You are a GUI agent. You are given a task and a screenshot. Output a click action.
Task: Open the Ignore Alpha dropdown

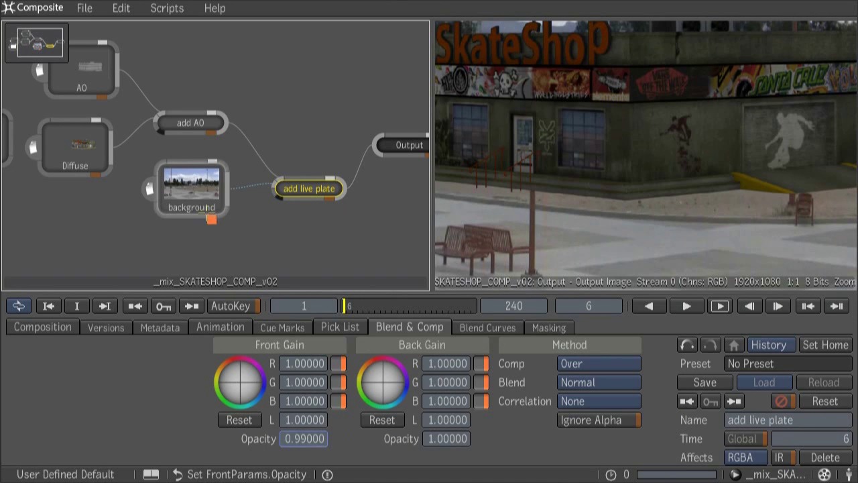click(599, 420)
